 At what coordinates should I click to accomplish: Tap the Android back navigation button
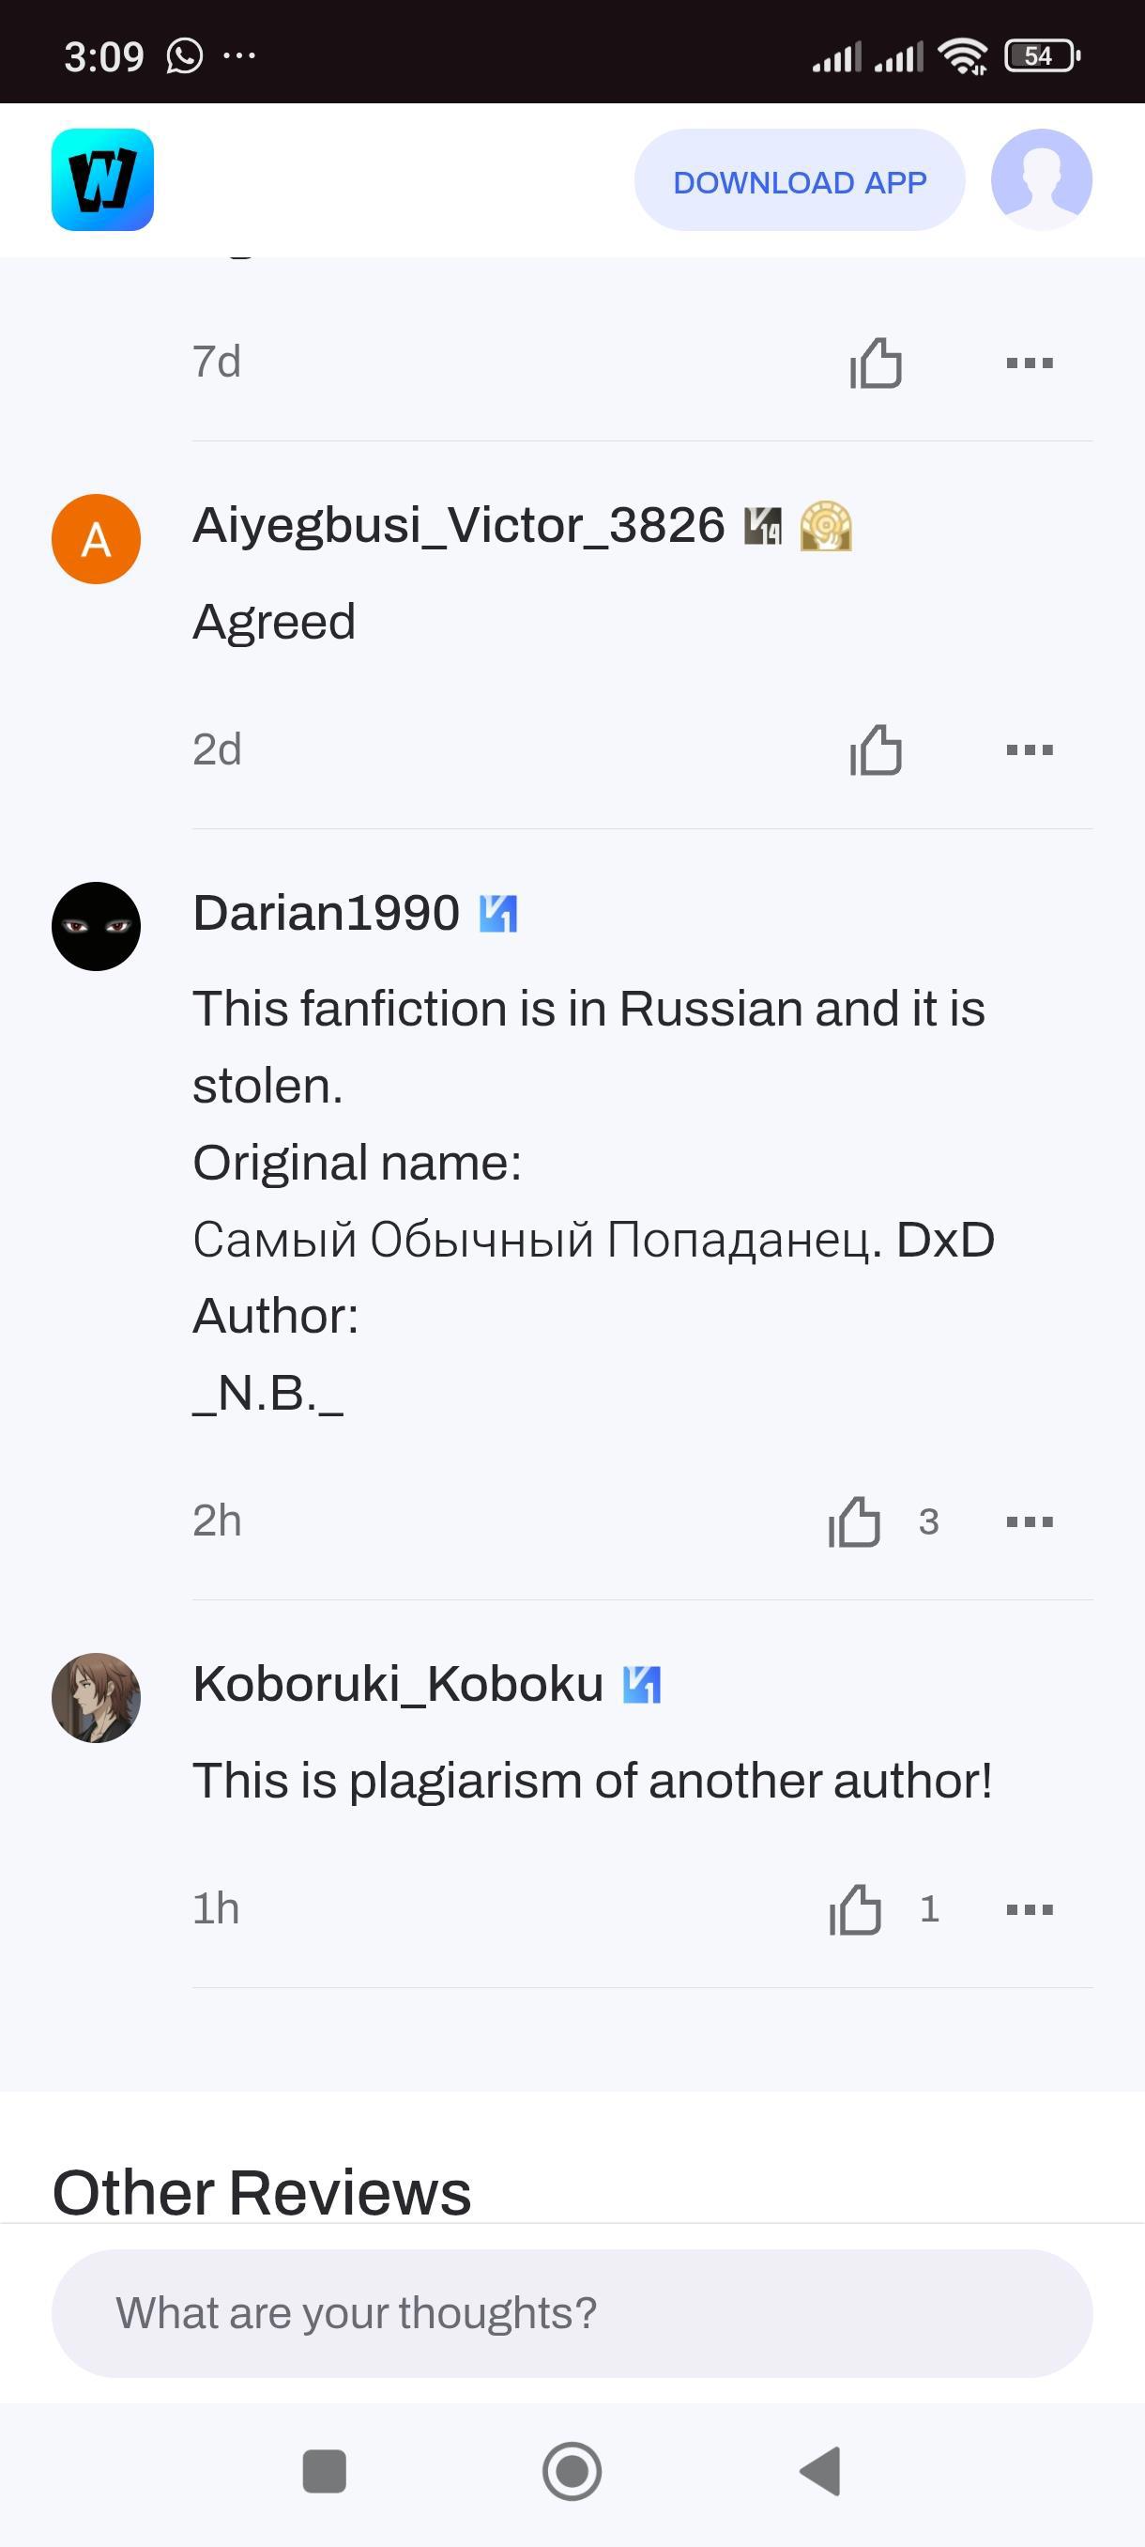click(x=820, y=2471)
